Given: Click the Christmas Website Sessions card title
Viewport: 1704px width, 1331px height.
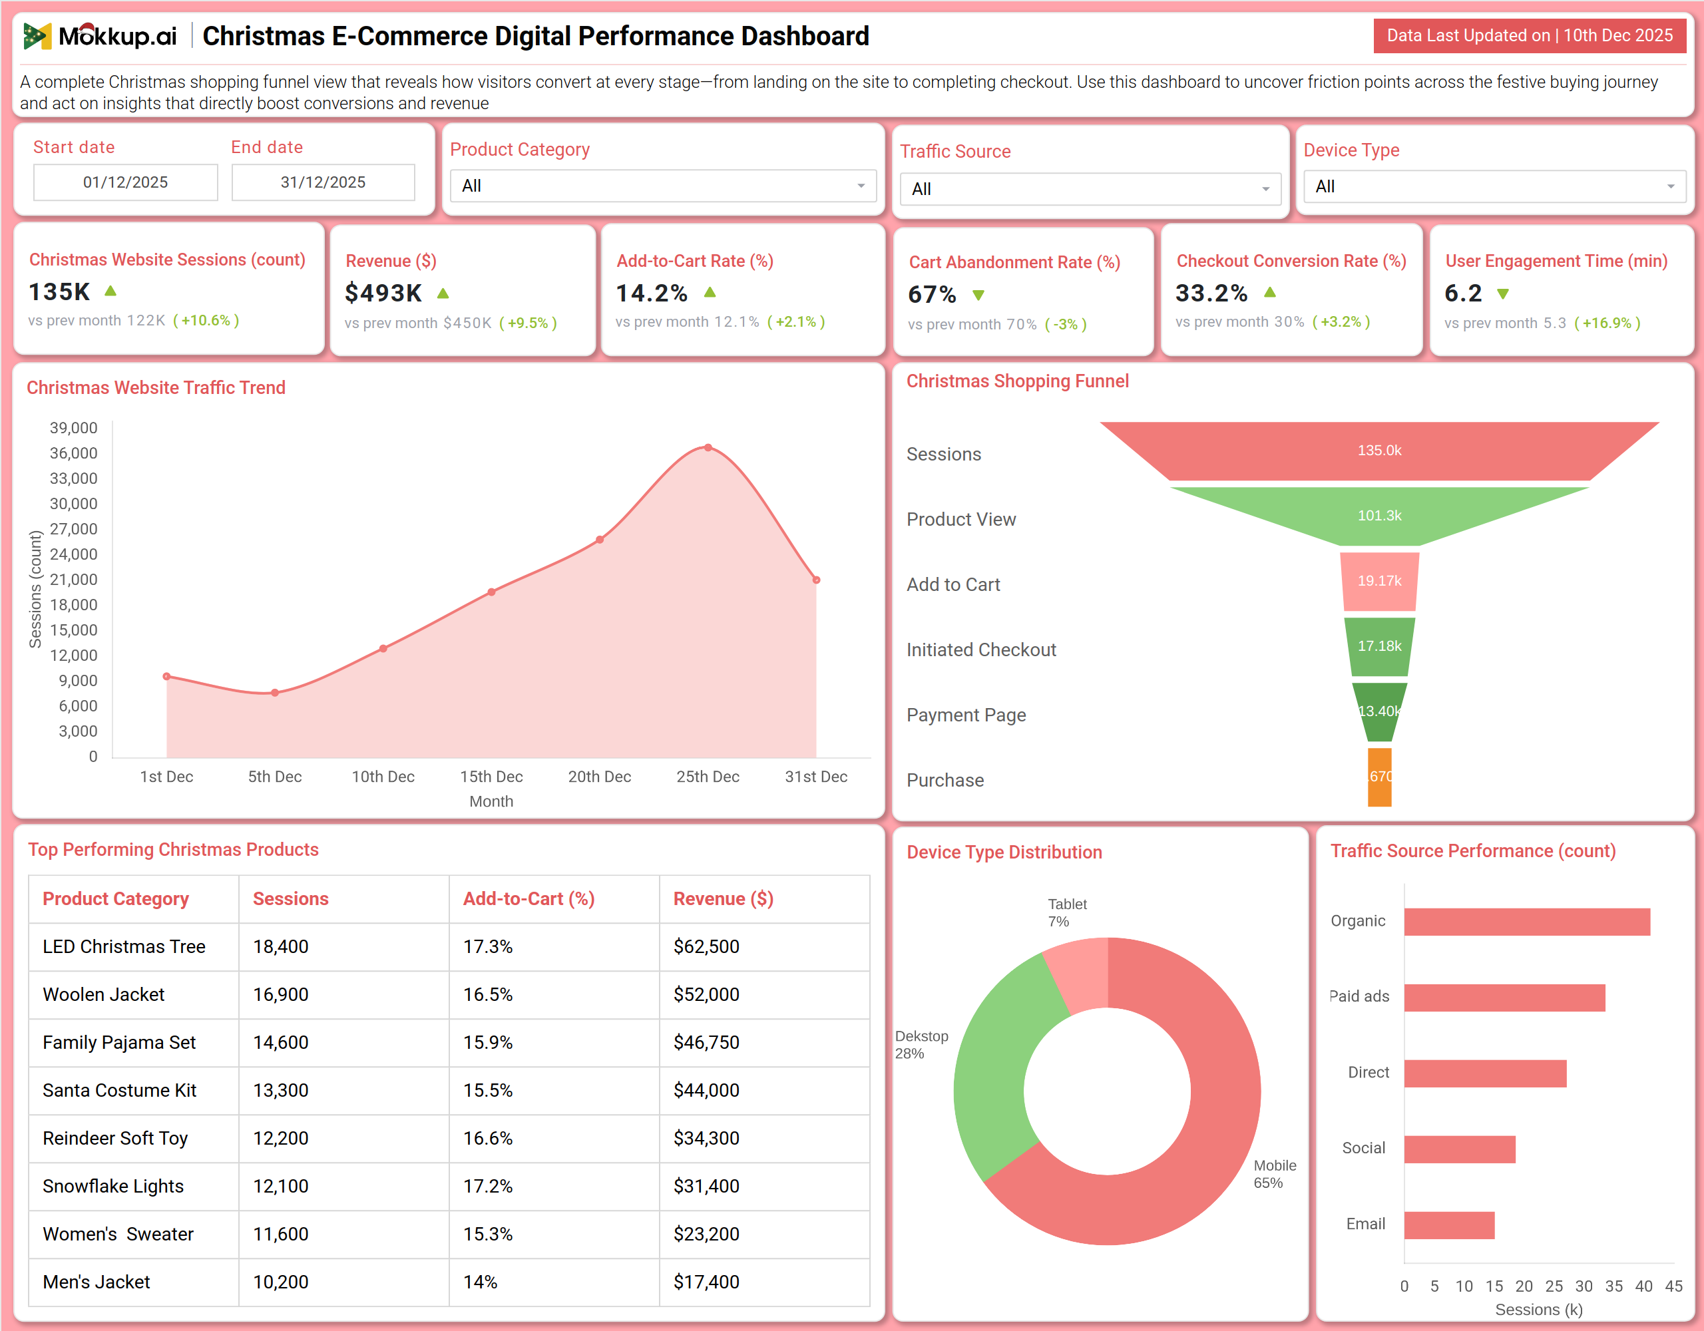Looking at the screenshot, I should point(167,260).
